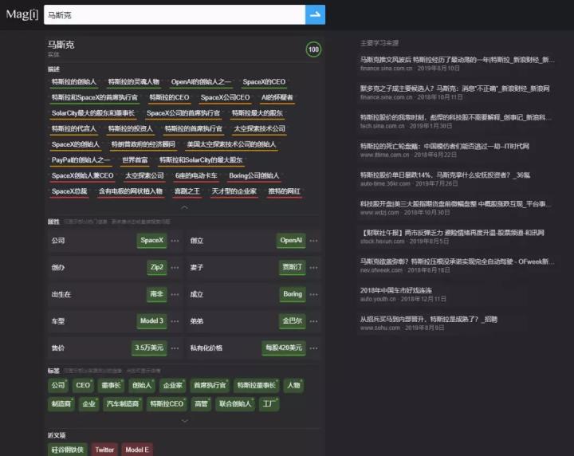Click the blue search submit arrow button
Image resolution: width=574 pixels, height=456 pixels.
pos(315,14)
